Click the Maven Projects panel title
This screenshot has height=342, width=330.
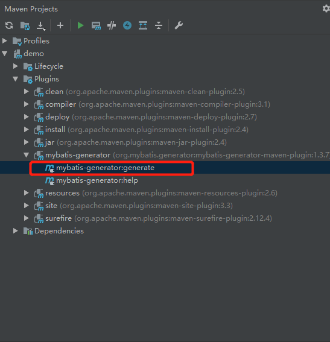click(x=31, y=9)
